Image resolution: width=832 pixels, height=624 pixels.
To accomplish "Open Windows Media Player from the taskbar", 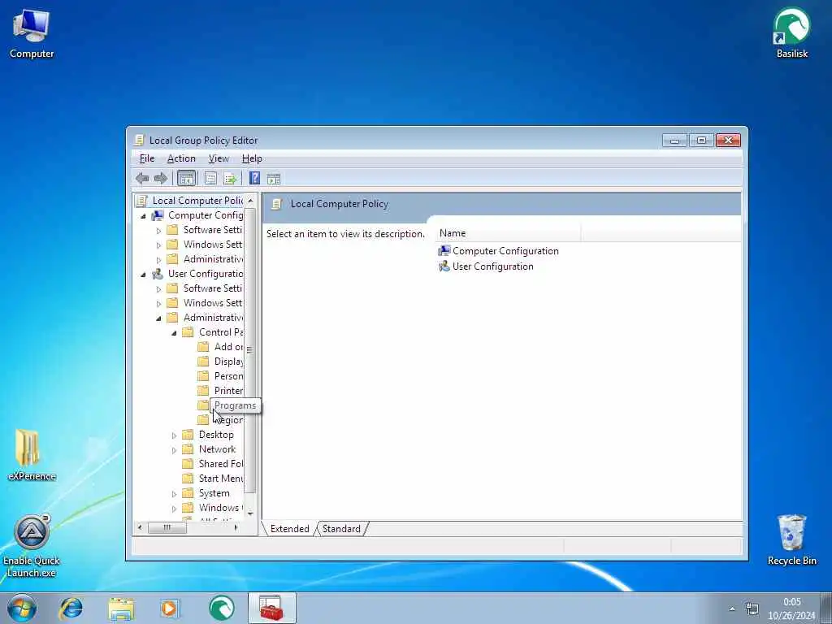I will coord(170,608).
